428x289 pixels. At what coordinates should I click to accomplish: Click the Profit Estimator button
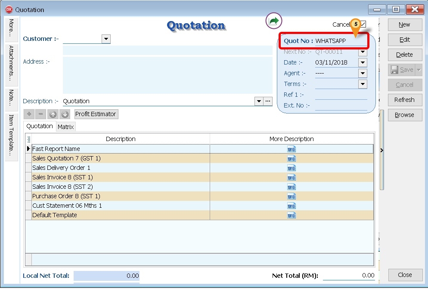[x=96, y=114]
